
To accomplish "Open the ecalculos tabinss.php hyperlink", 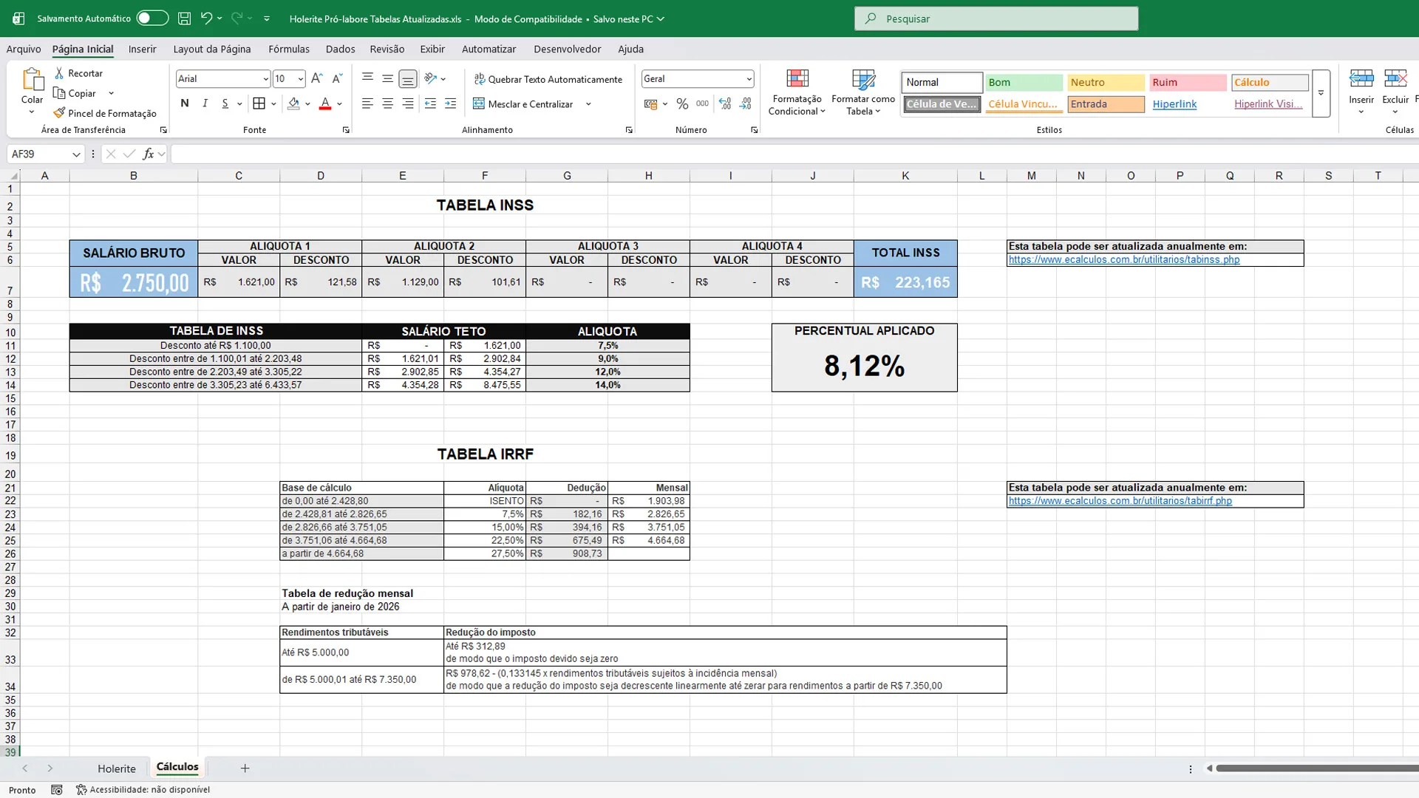I will [x=1124, y=259].
